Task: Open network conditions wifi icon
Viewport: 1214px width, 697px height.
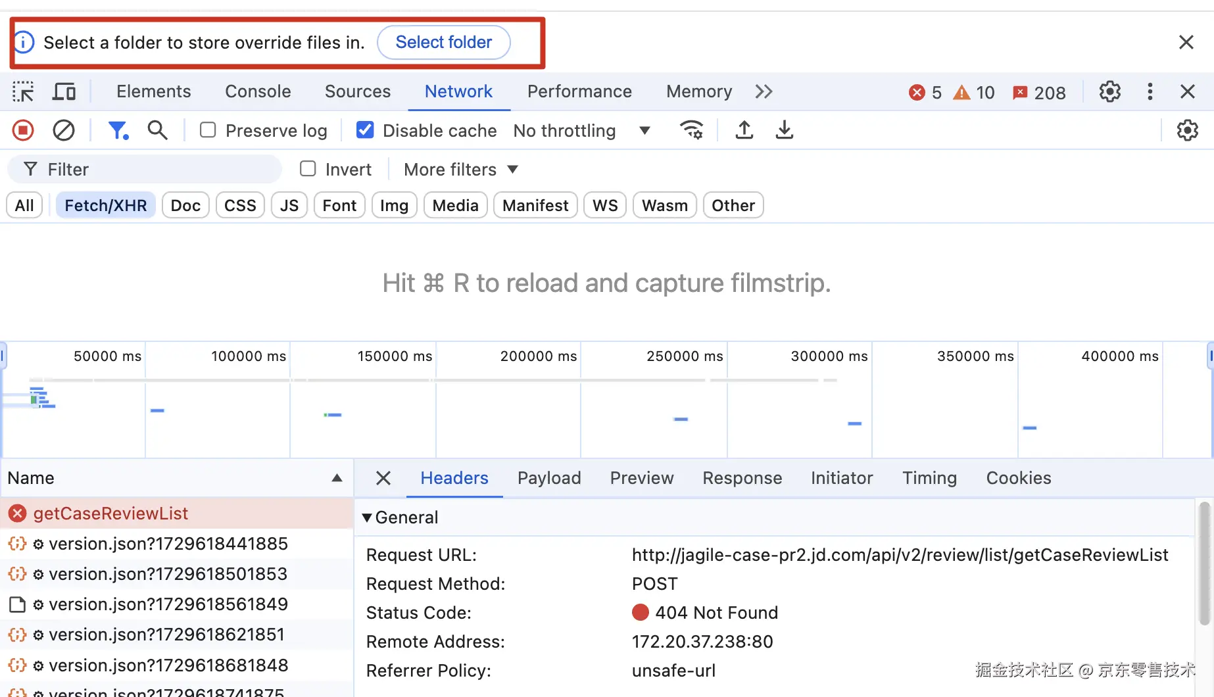Action: [691, 130]
